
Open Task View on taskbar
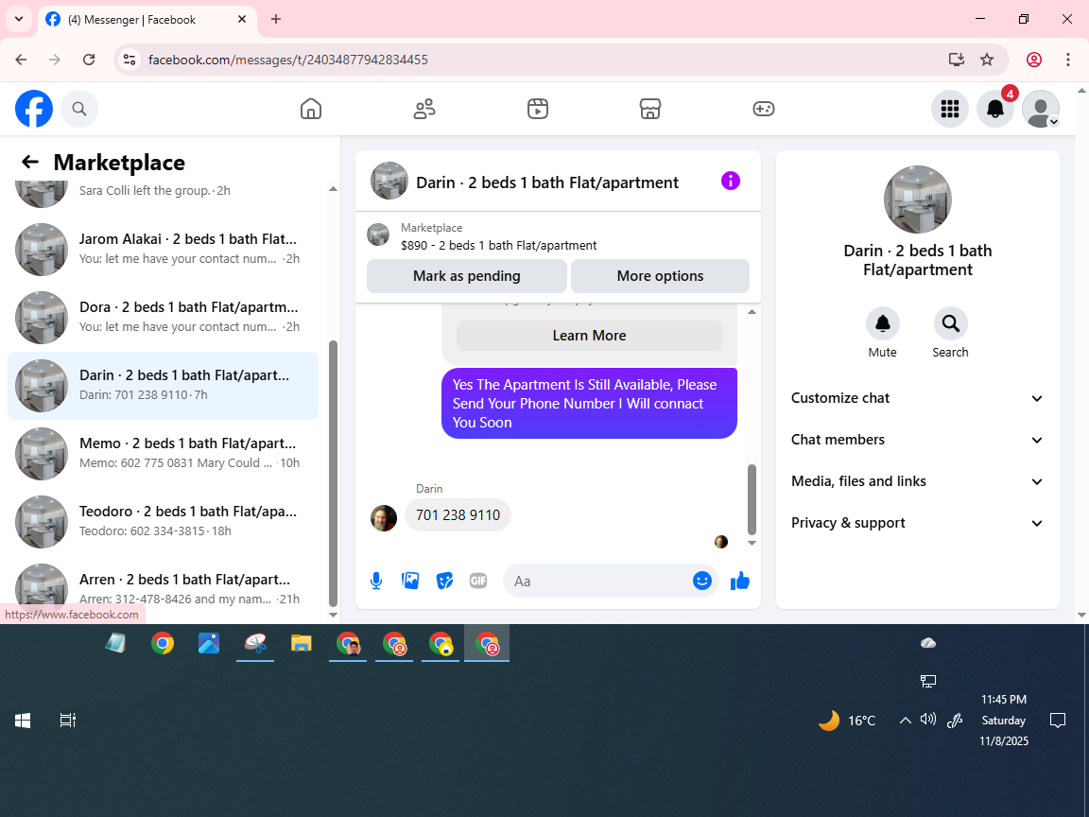[67, 721]
